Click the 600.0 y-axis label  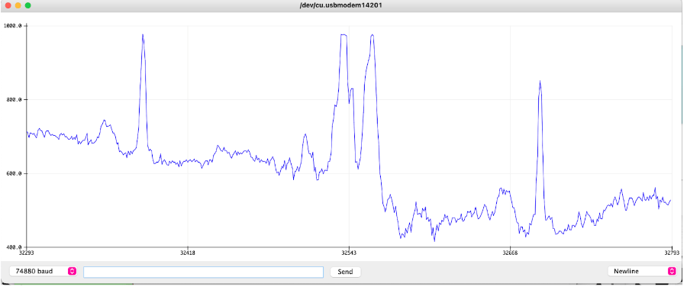point(13,174)
